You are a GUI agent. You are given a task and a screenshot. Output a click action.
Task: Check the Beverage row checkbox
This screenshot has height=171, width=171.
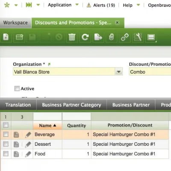[6, 134]
